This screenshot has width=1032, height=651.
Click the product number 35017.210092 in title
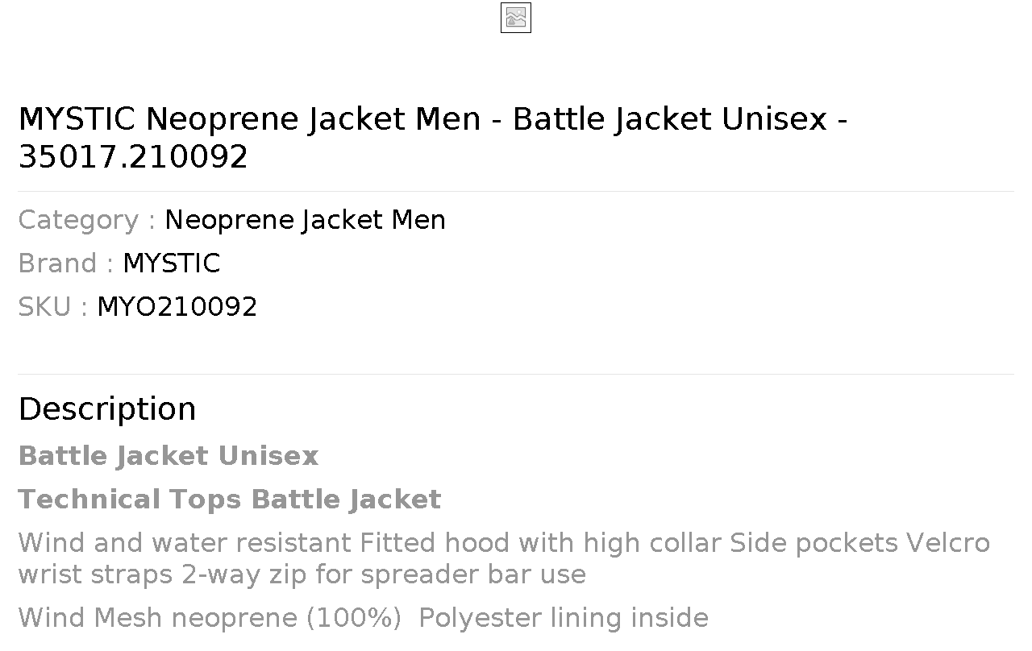(x=133, y=157)
